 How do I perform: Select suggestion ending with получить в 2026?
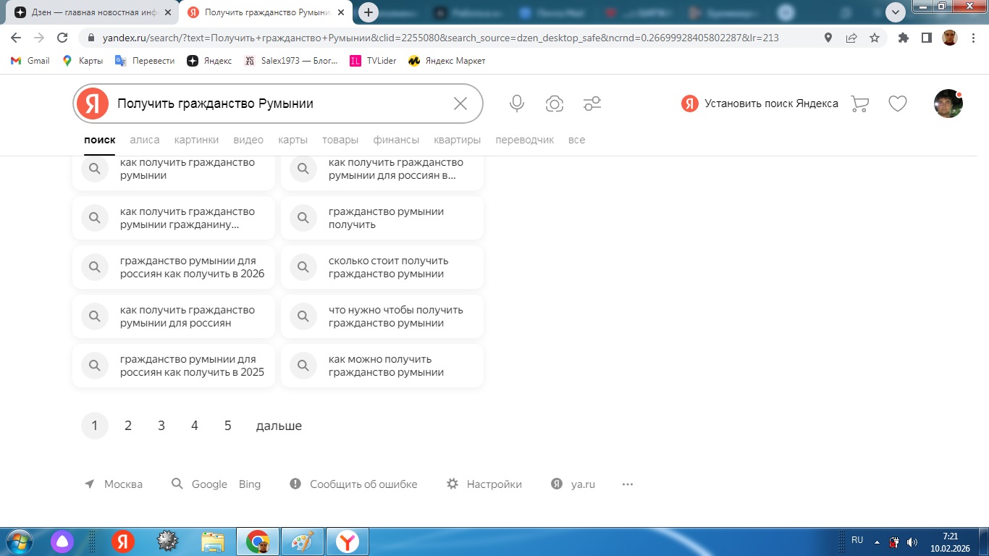click(x=174, y=267)
